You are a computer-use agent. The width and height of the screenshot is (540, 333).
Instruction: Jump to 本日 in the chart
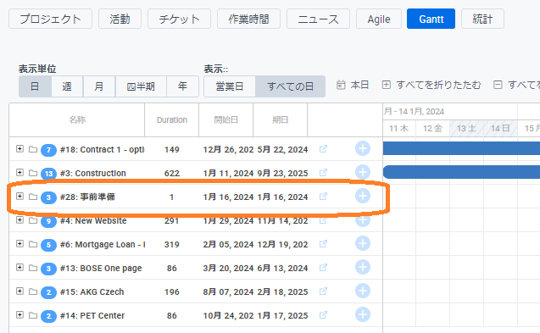point(353,85)
